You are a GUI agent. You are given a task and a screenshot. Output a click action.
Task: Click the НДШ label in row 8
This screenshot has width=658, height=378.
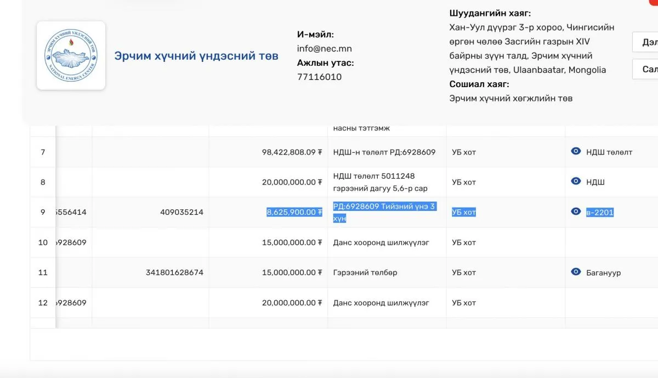click(x=595, y=182)
